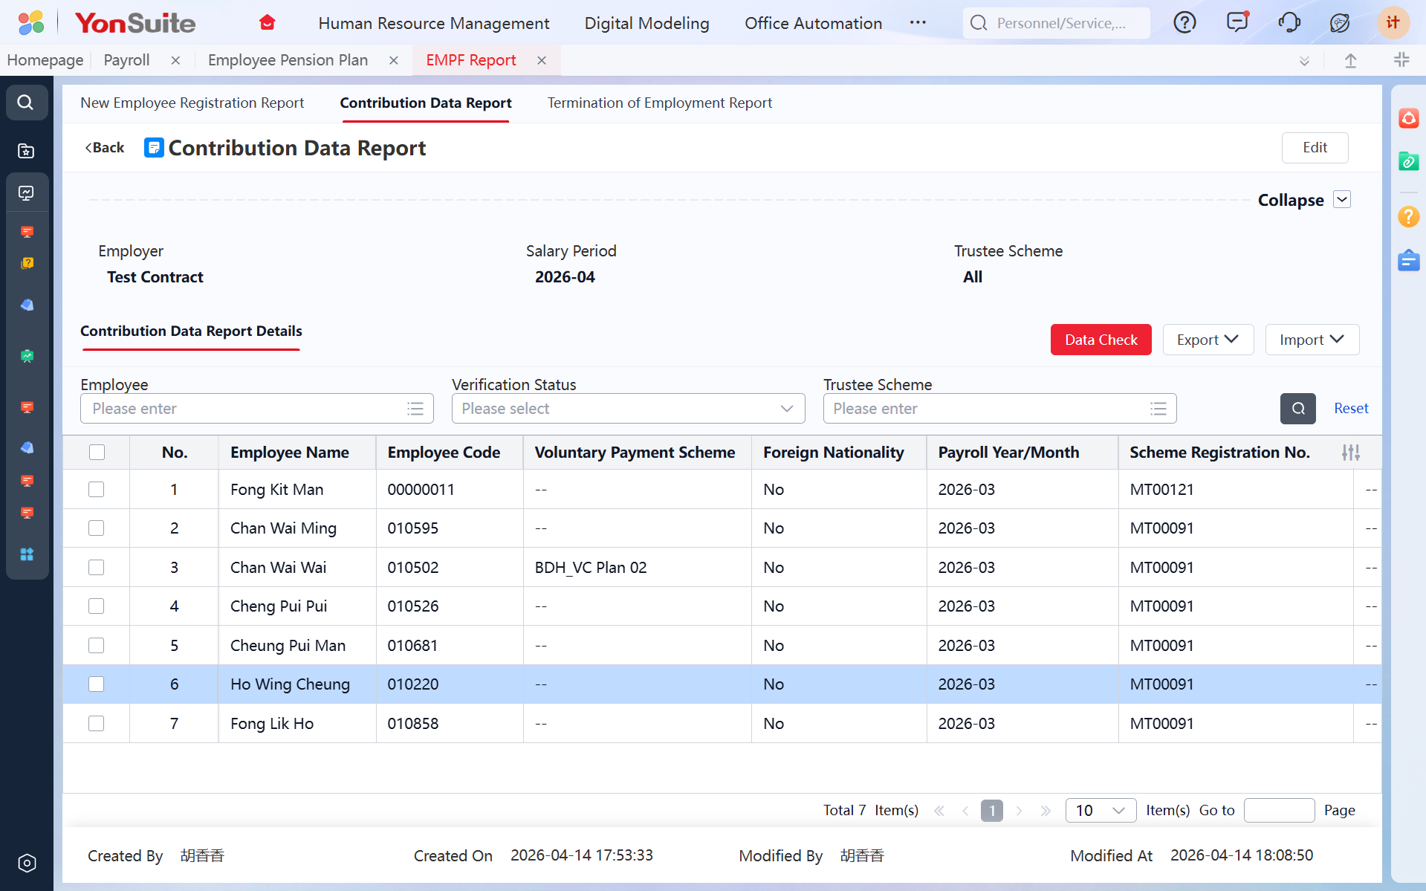Toggle the select-all header checkbox
This screenshot has height=891, width=1426.
click(x=97, y=453)
